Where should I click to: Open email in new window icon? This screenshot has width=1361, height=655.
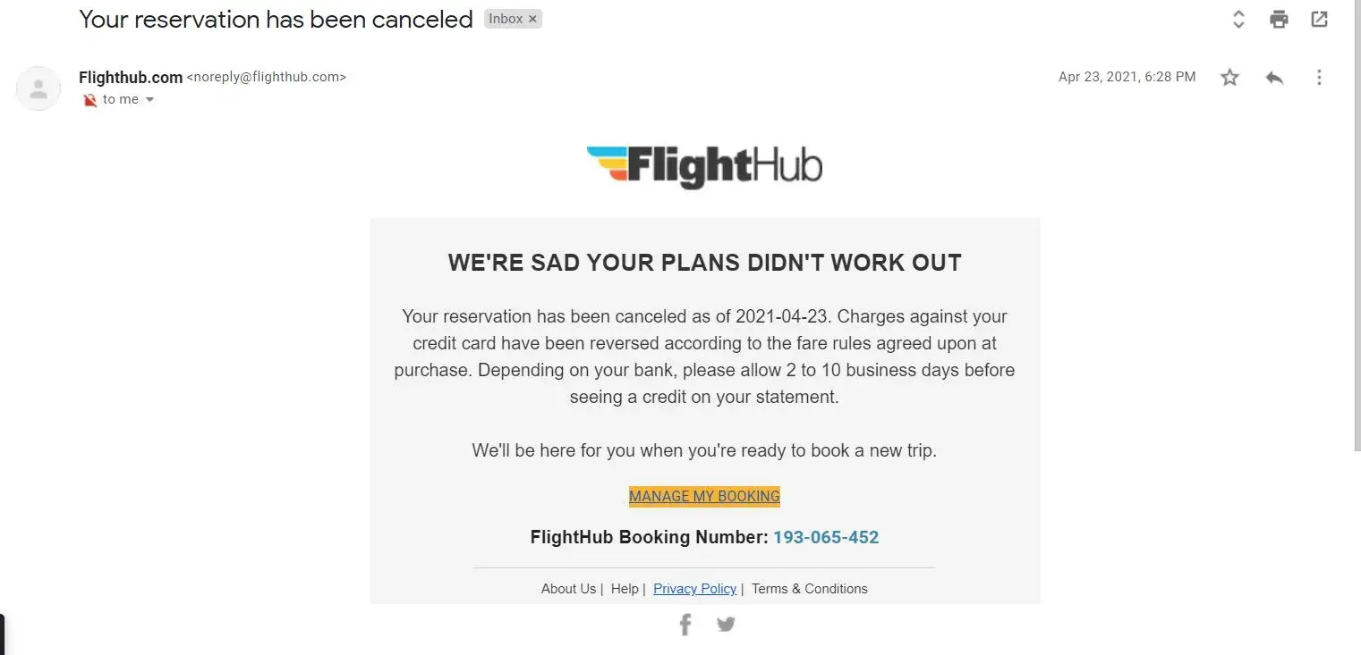1319,19
